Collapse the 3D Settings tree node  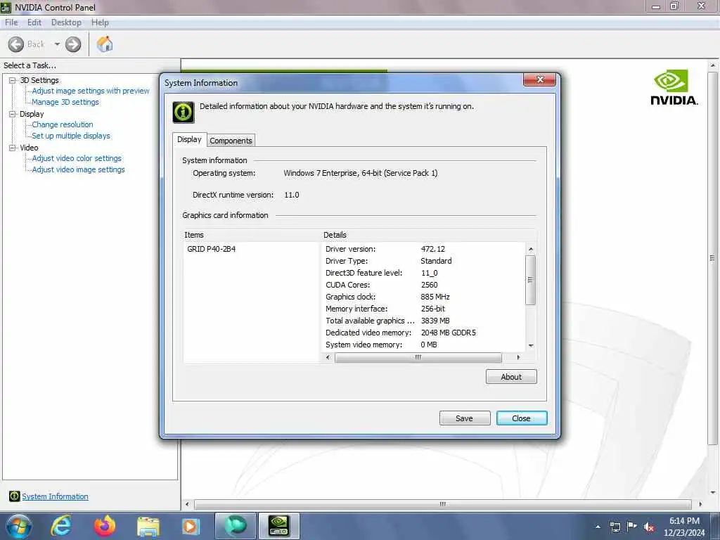click(x=13, y=80)
